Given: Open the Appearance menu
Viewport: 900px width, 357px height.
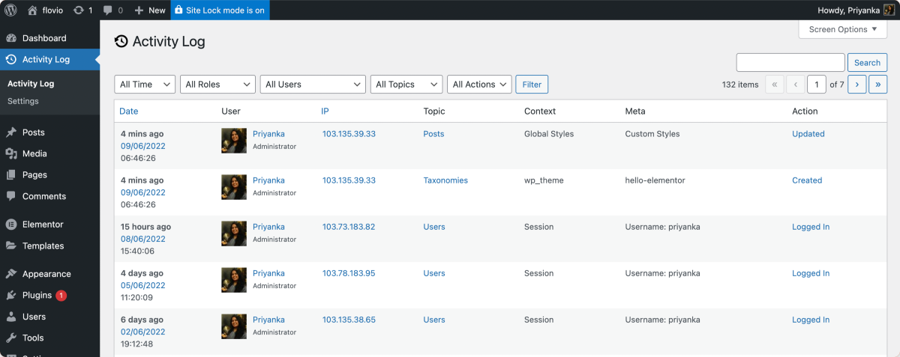Looking at the screenshot, I should click(49, 274).
